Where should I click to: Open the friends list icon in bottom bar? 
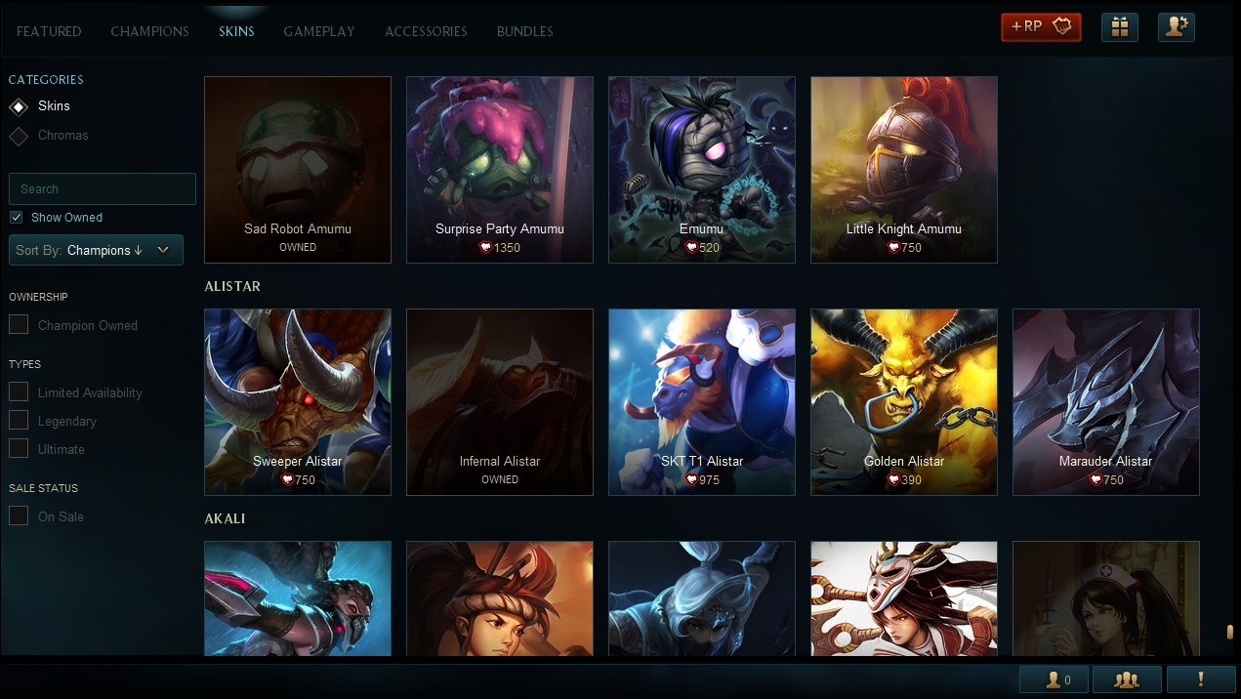[x=1127, y=679]
